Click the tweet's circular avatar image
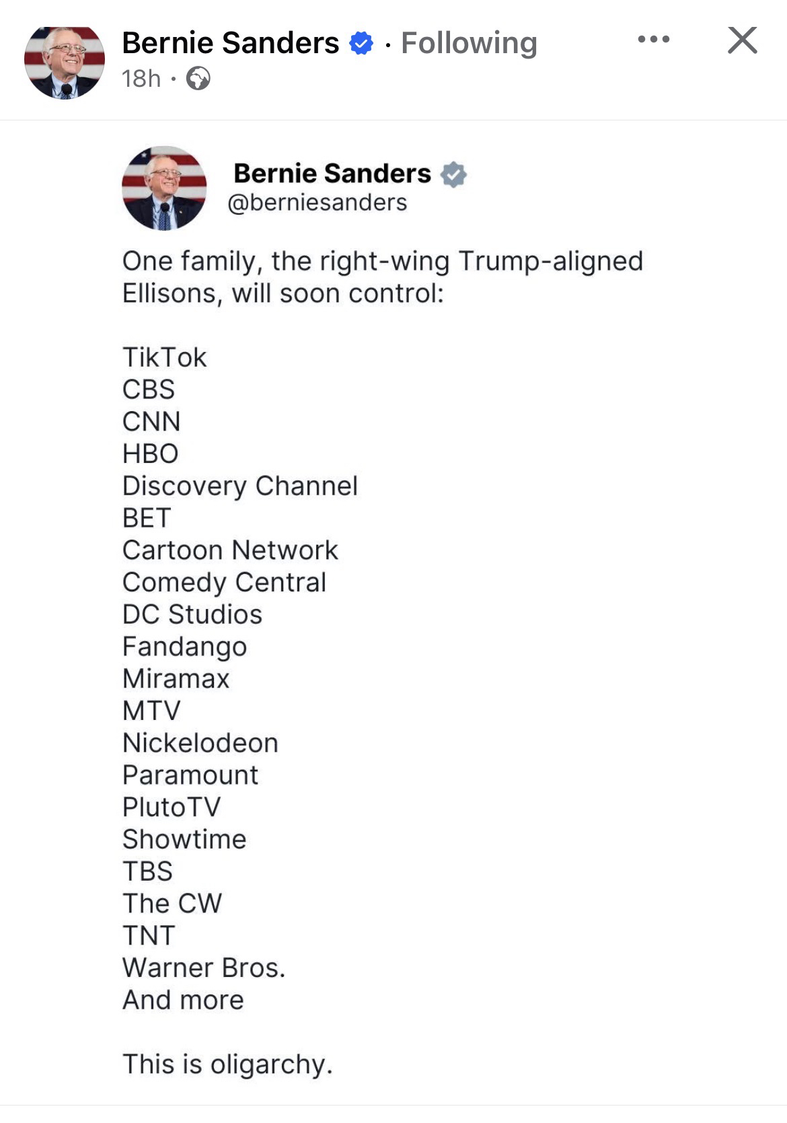The image size is (787, 1123). [x=164, y=188]
